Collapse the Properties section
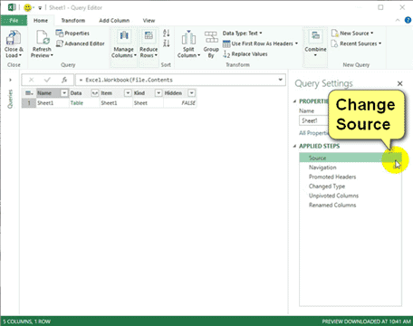The width and height of the screenshot is (413, 326). (294, 101)
